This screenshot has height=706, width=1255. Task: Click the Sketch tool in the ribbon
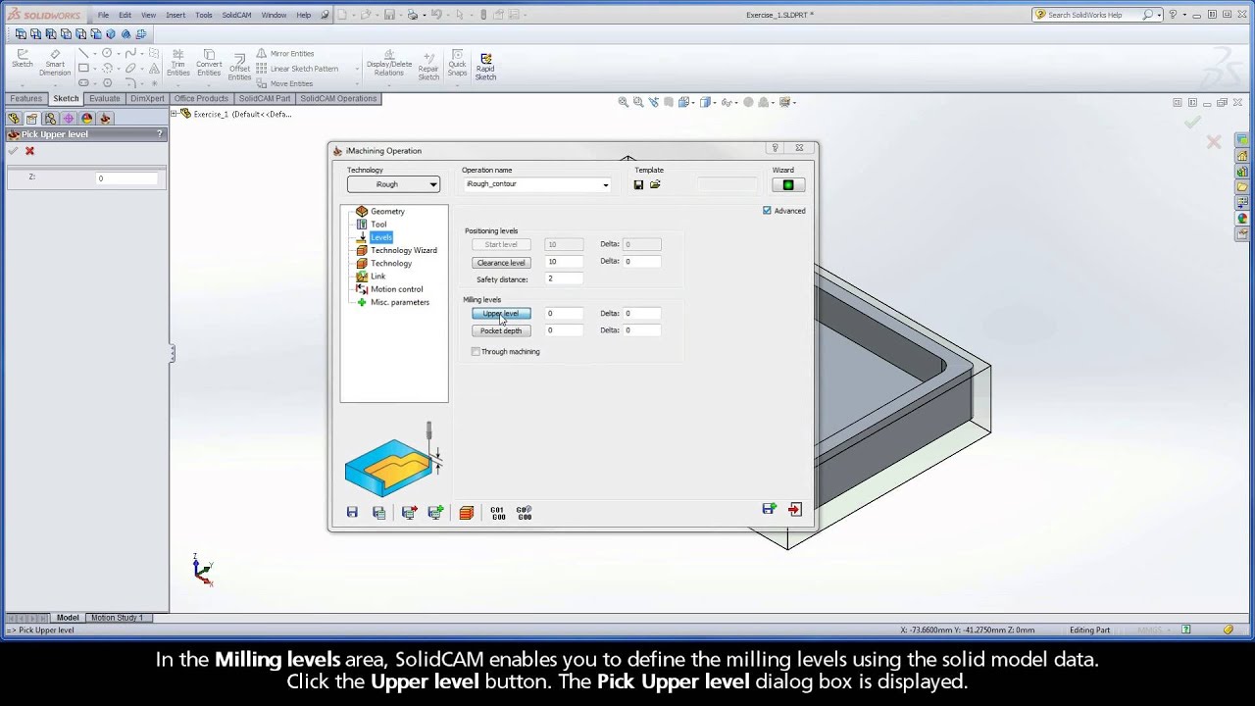[22, 58]
